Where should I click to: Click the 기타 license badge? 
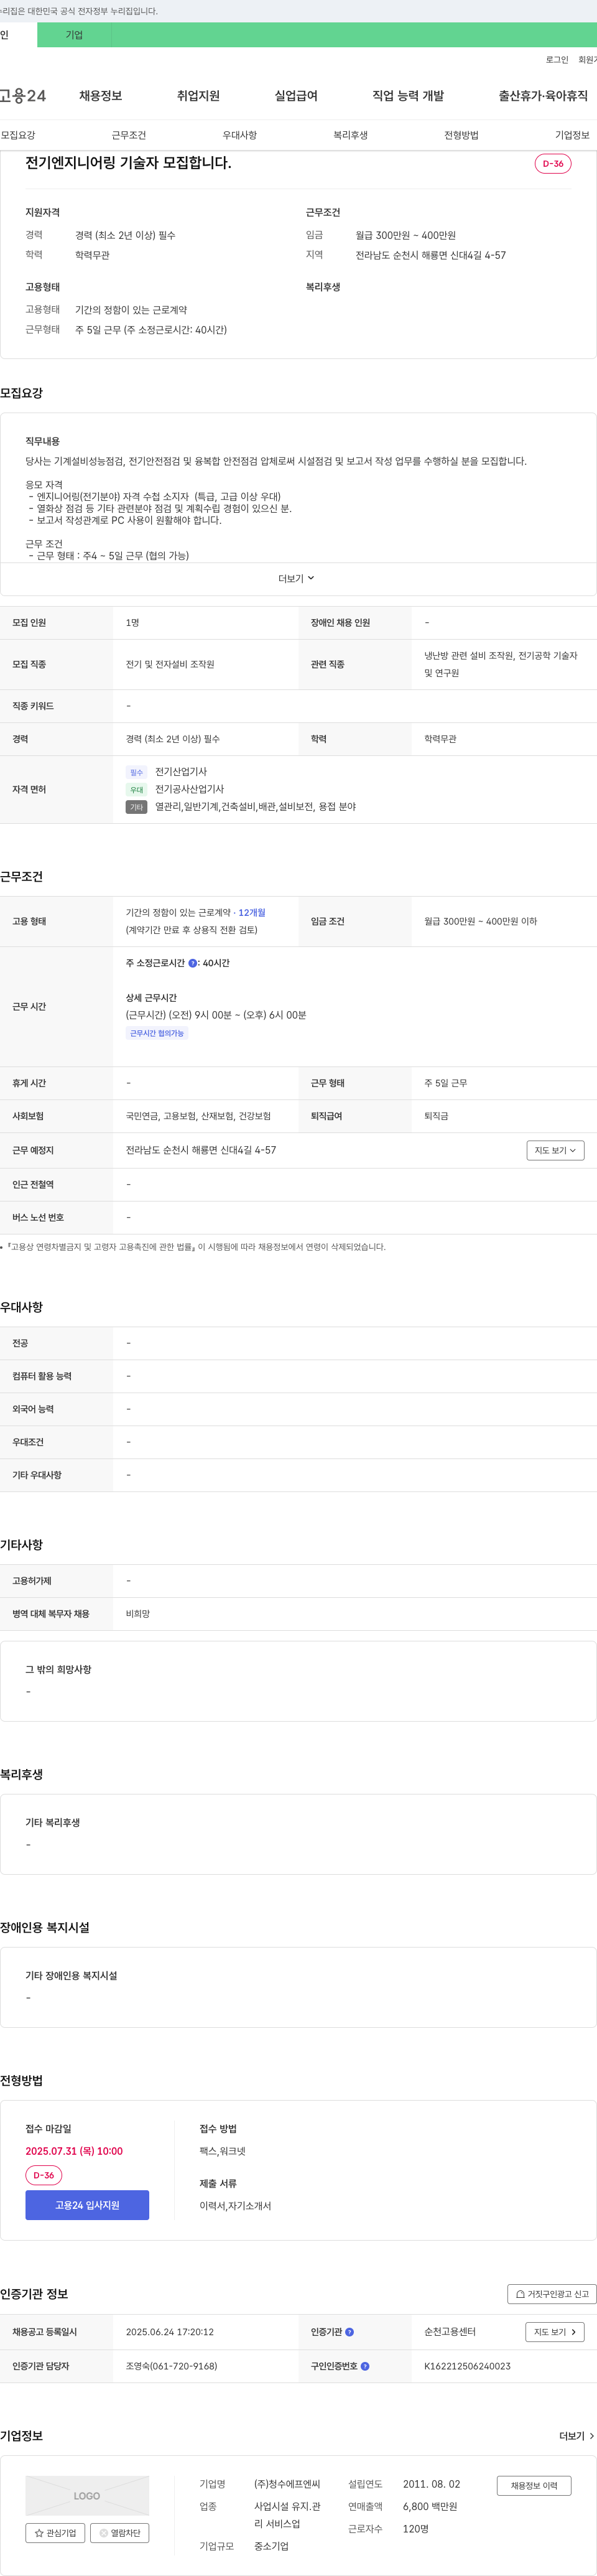tap(137, 807)
